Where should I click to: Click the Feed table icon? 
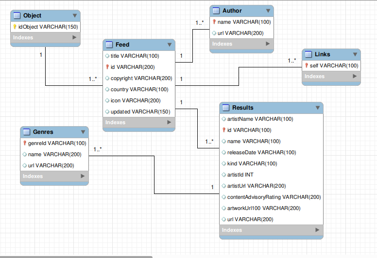point(109,45)
